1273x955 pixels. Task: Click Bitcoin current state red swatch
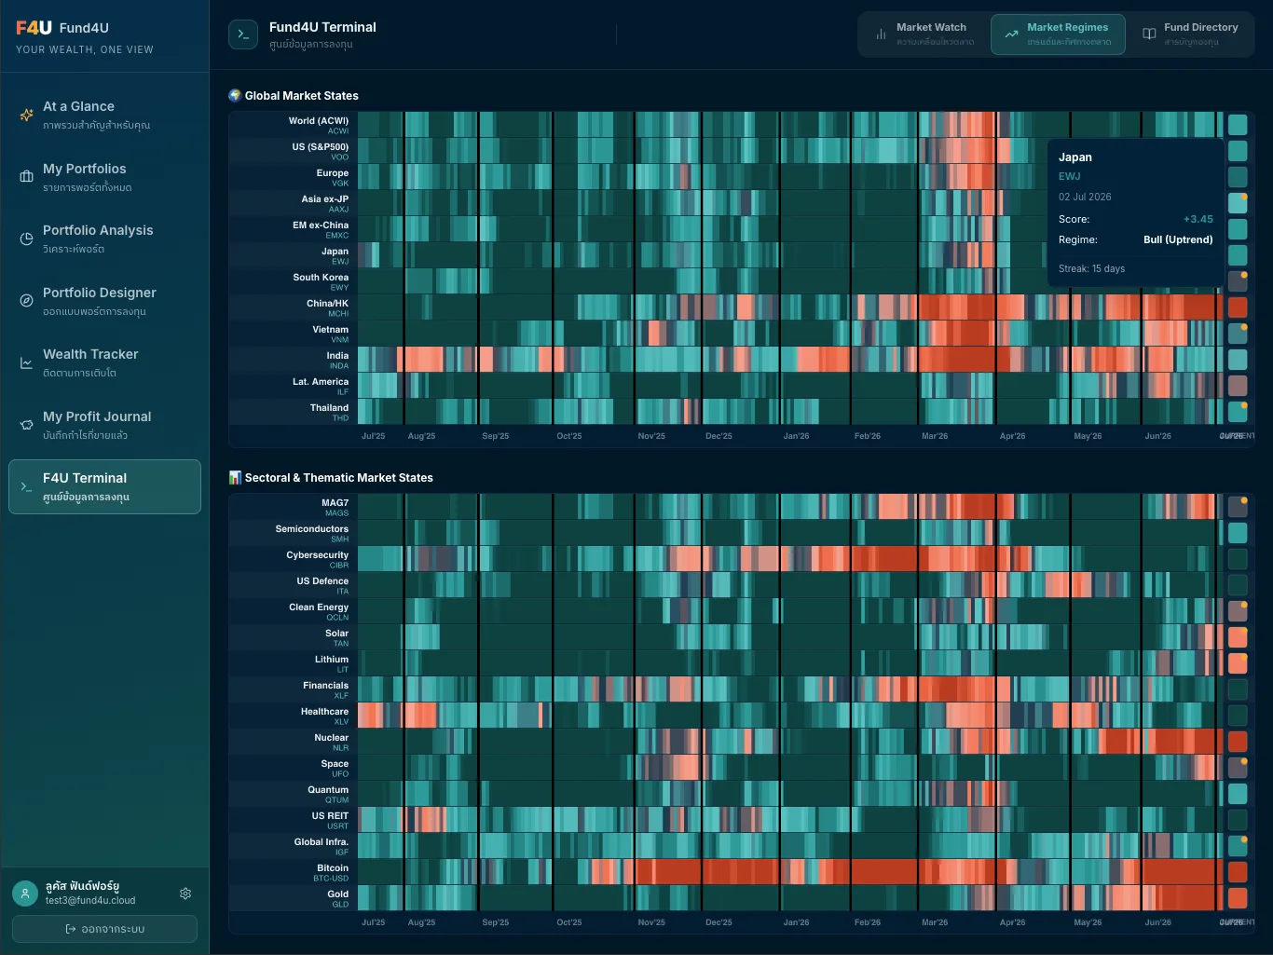point(1238,872)
